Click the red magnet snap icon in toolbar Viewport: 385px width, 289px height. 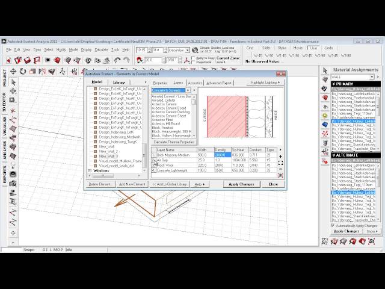[140, 60]
